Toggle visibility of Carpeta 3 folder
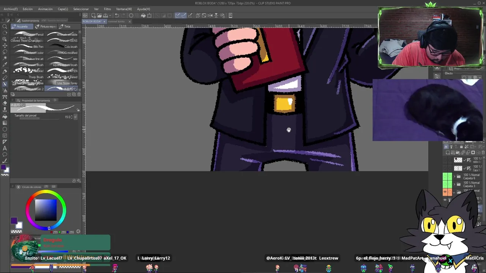Viewport: 486px width, 273px height. tap(445, 184)
